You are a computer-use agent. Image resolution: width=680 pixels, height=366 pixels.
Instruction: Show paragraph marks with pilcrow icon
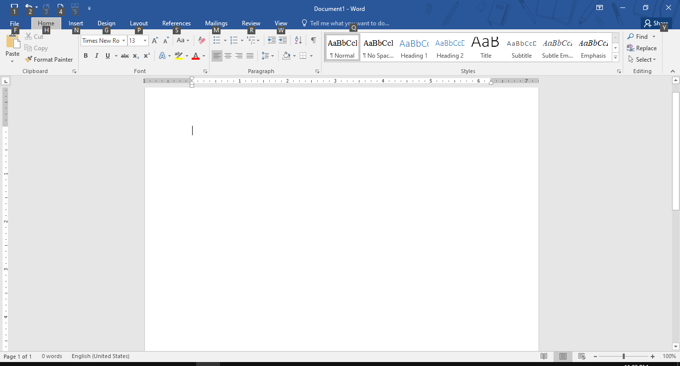tap(313, 40)
